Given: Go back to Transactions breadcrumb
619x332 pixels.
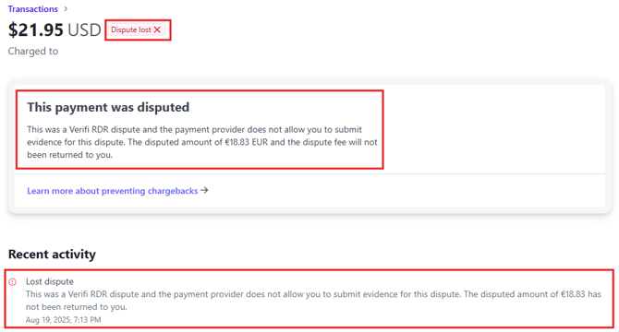Looking at the screenshot, I should [32, 8].
